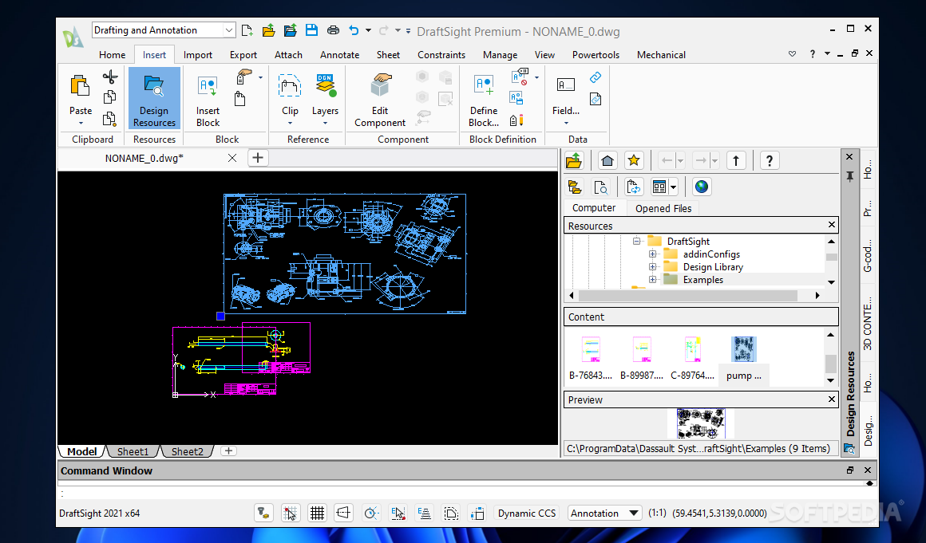
Task: Toggle Snap in the status bar
Action: [290, 513]
